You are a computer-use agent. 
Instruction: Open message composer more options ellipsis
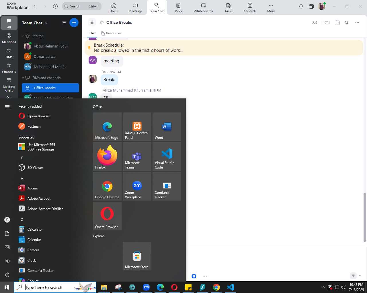[205, 276]
